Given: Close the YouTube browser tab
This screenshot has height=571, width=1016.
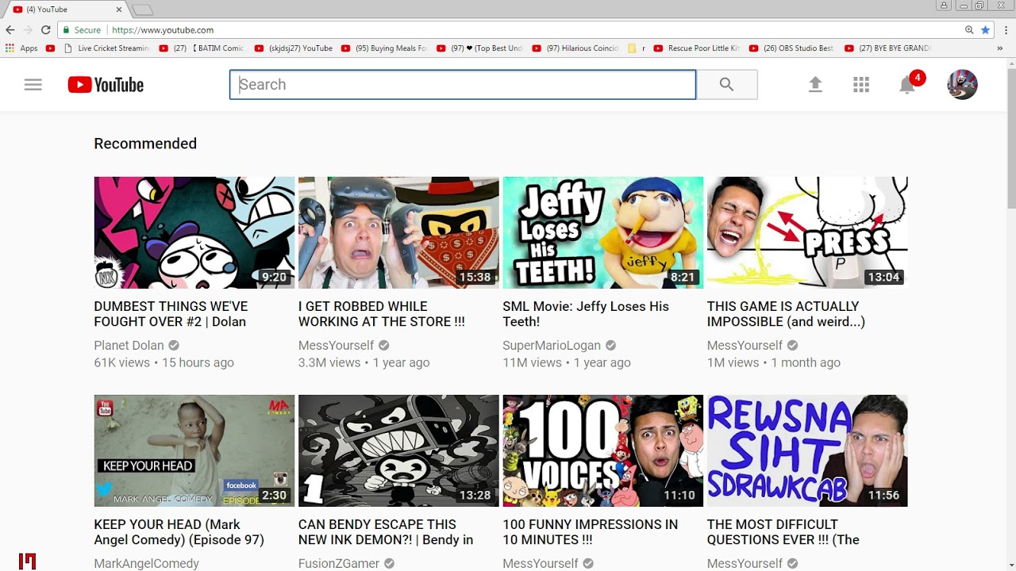Looking at the screenshot, I should click(119, 10).
